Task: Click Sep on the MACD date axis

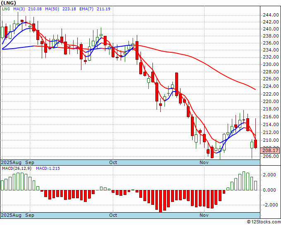Action: pos(30,215)
